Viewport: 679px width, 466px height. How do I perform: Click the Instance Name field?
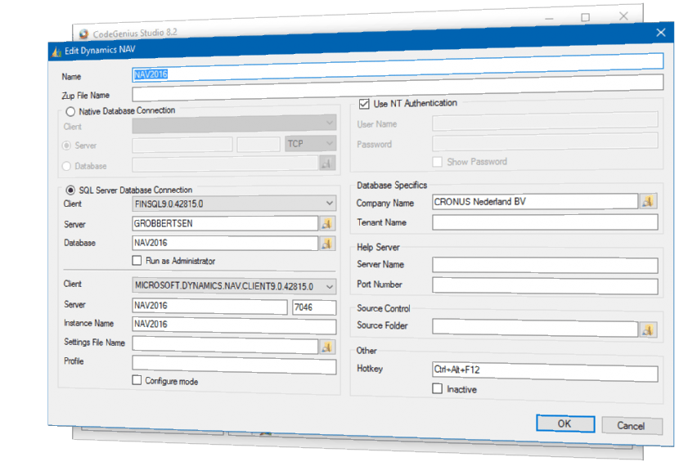pyautogui.click(x=234, y=325)
